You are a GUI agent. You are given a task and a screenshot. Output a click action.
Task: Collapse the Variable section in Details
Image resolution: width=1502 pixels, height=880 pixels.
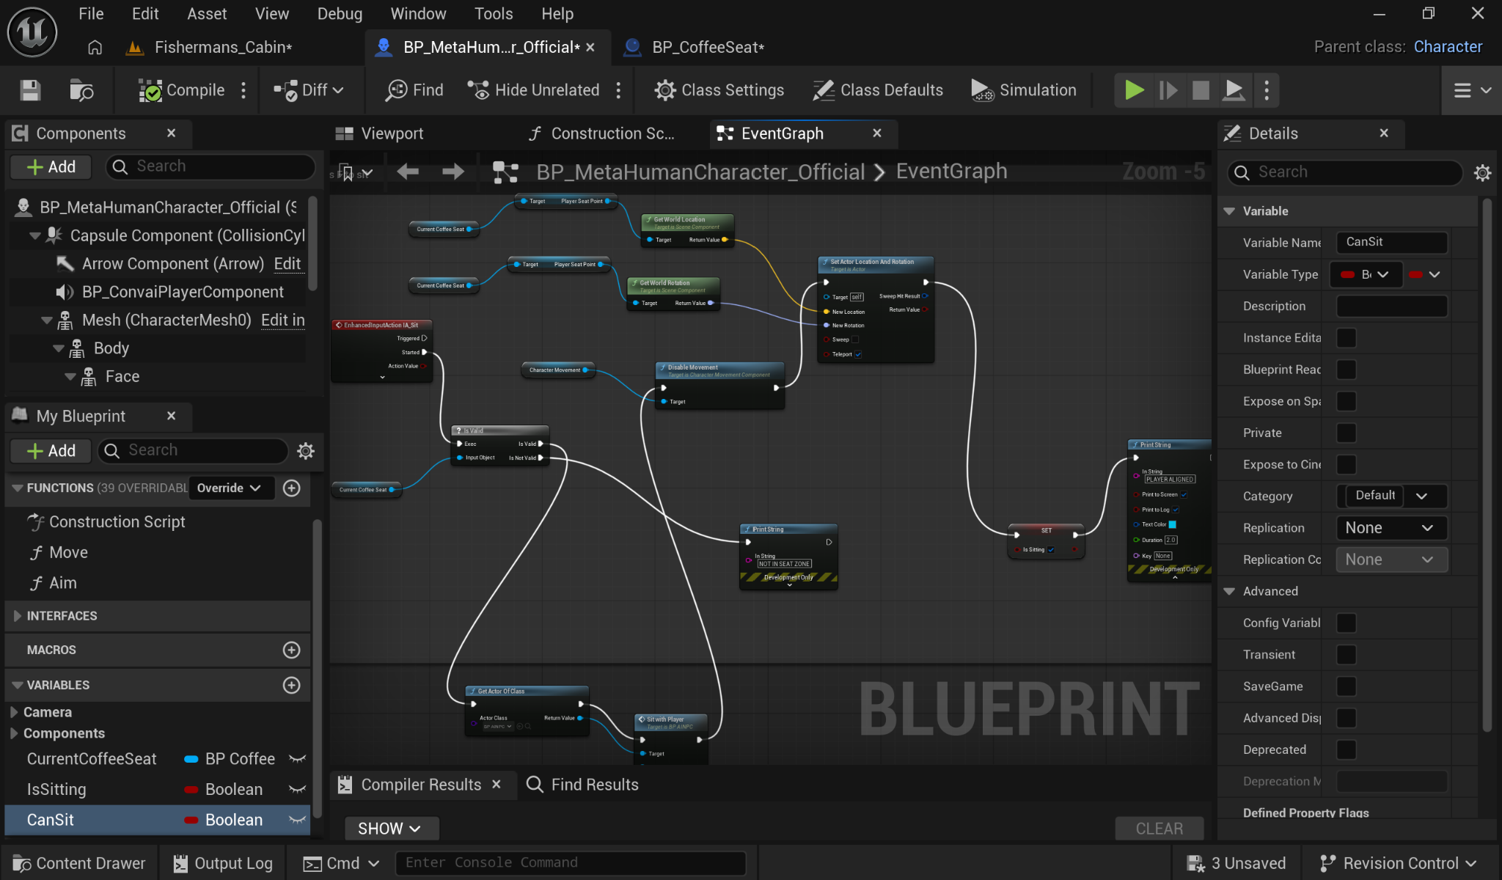1230,211
